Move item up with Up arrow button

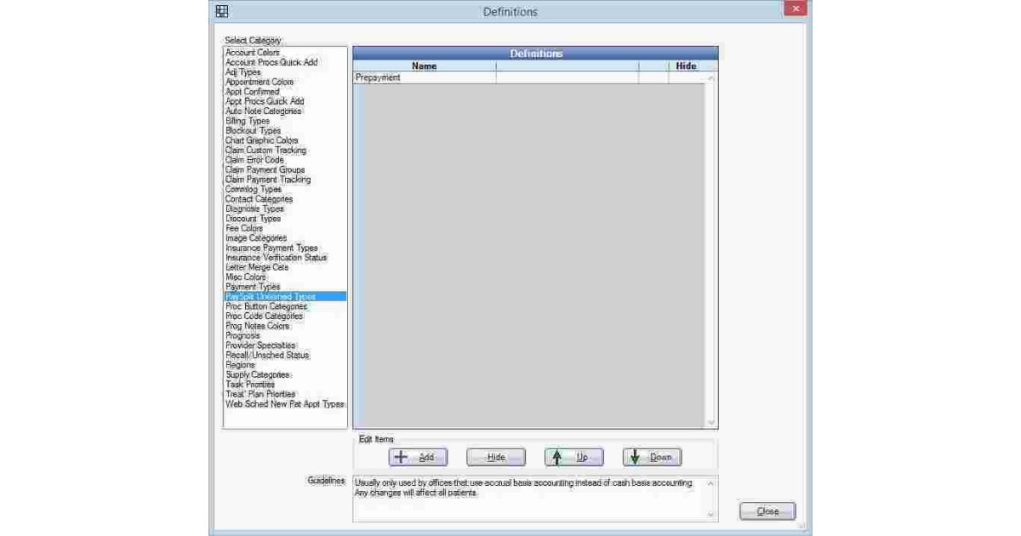click(573, 457)
